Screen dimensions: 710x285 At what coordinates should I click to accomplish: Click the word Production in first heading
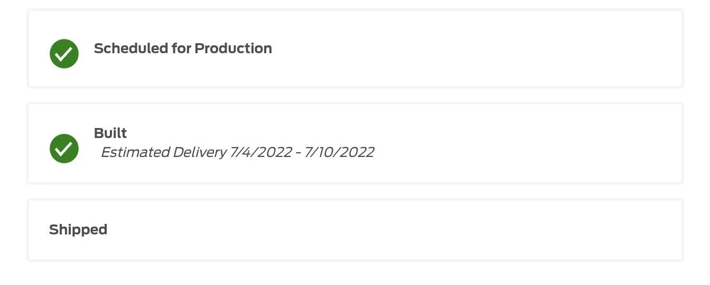click(233, 48)
